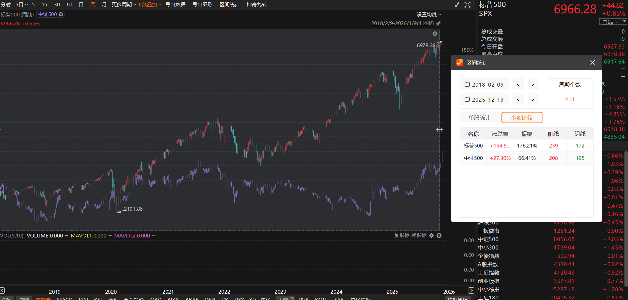Open VOL indicator settings gear
628x300 pixels.
coord(431,235)
